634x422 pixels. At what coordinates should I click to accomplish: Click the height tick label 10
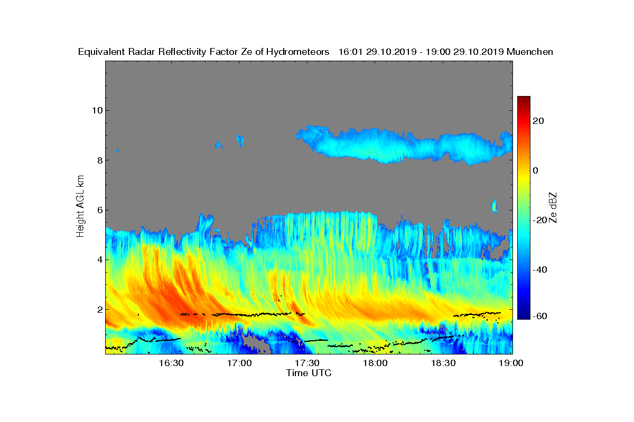[96, 110]
